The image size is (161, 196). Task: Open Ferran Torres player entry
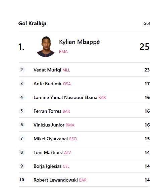tap(48, 111)
